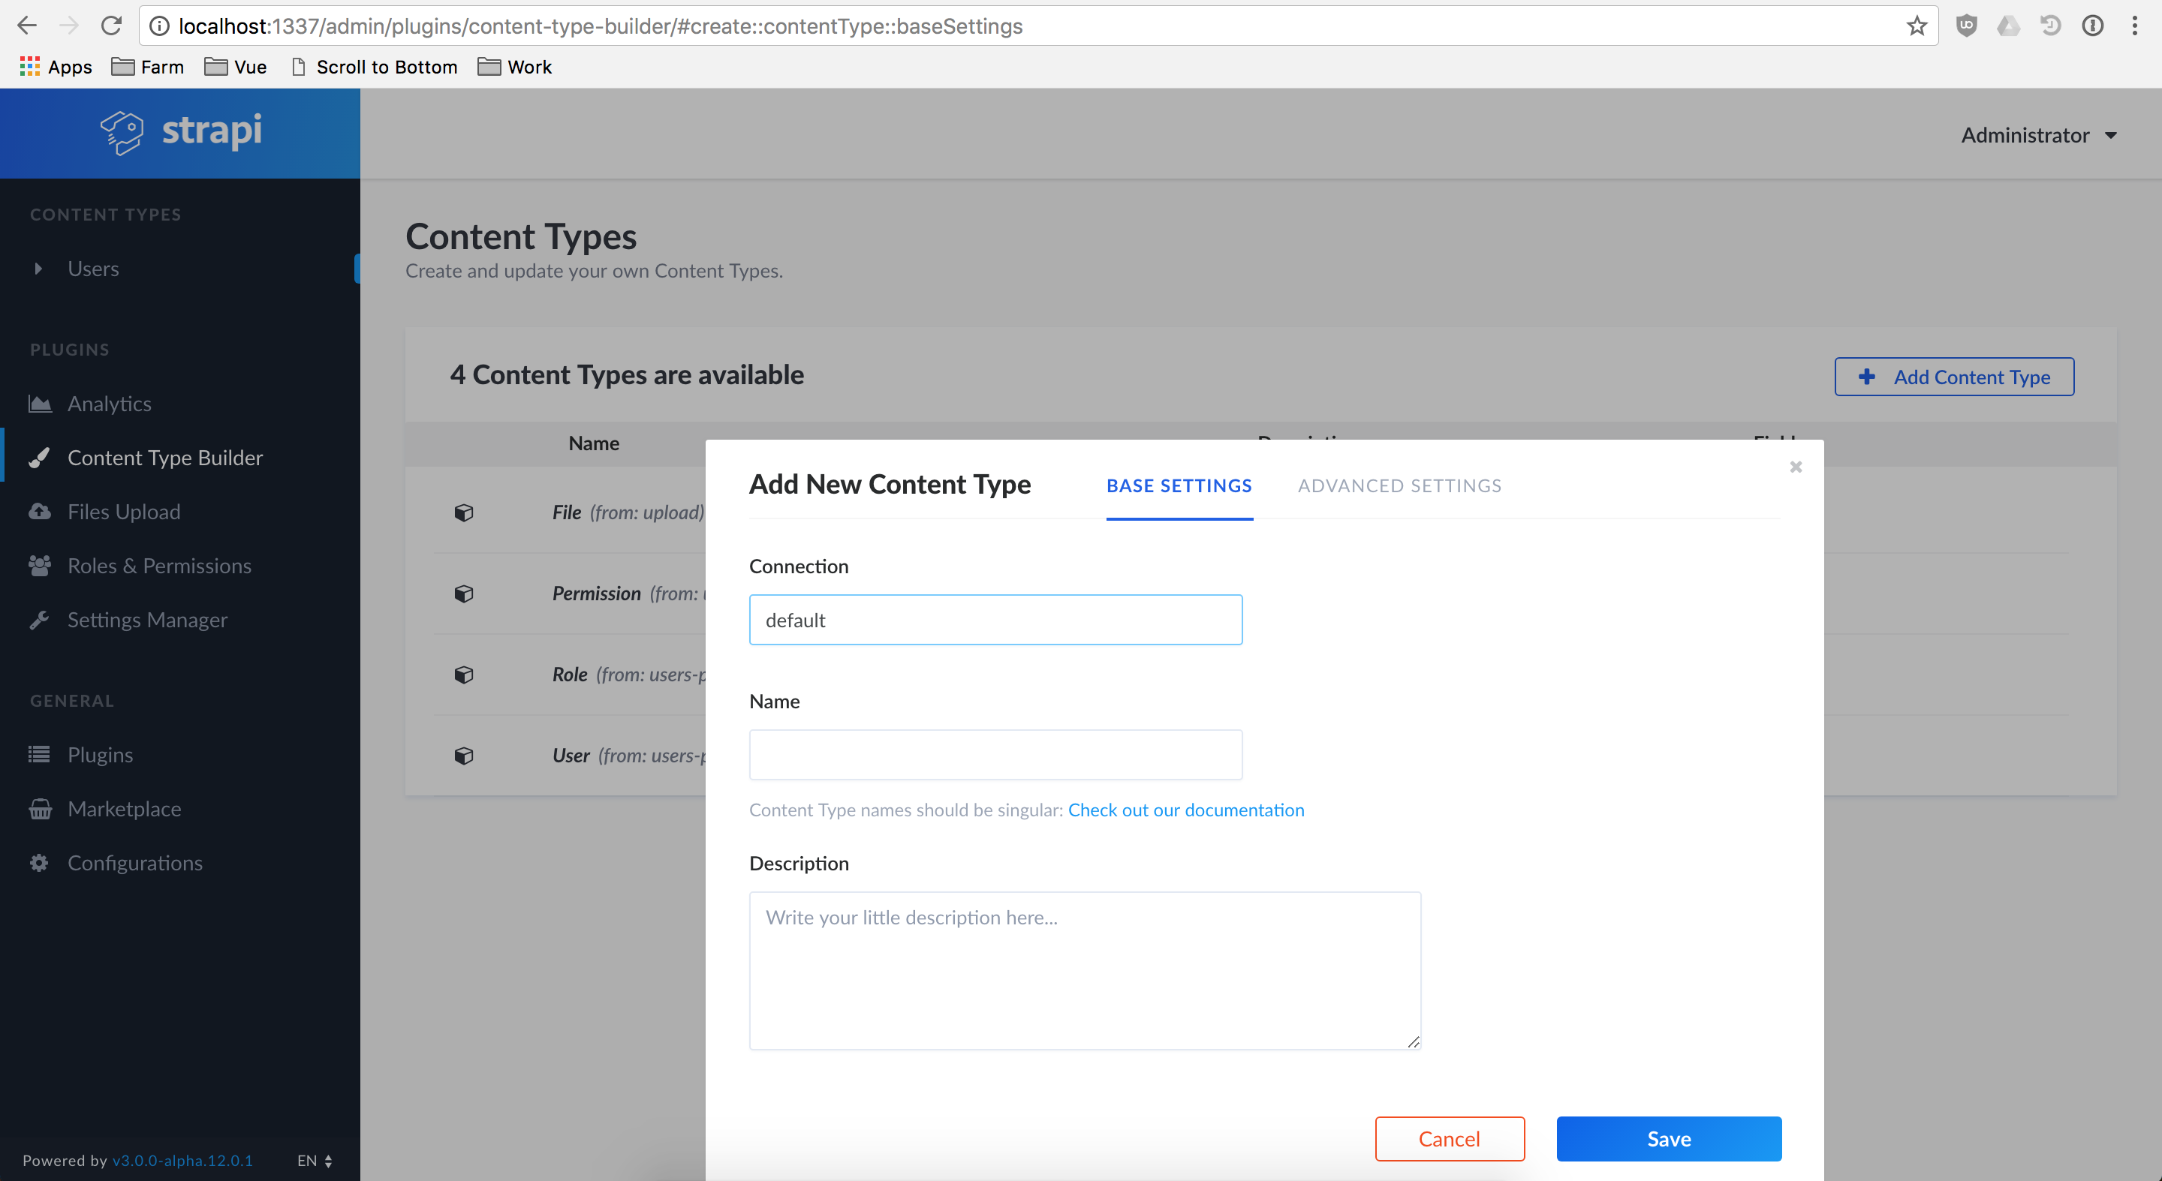Save the new content type
The height and width of the screenshot is (1181, 2162).
(x=1667, y=1138)
